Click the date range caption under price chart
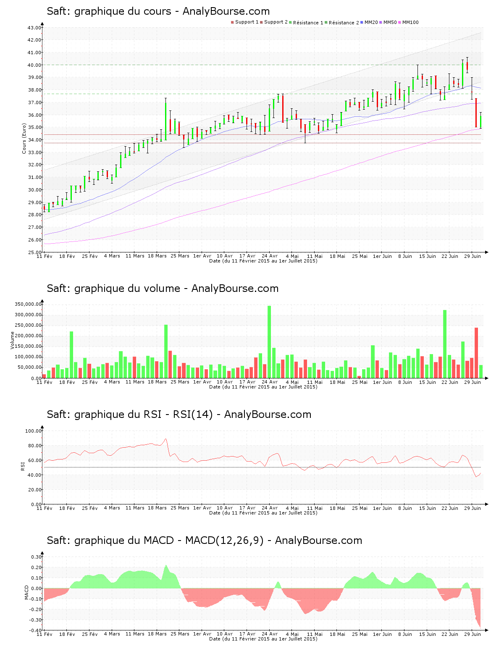 [x=263, y=261]
